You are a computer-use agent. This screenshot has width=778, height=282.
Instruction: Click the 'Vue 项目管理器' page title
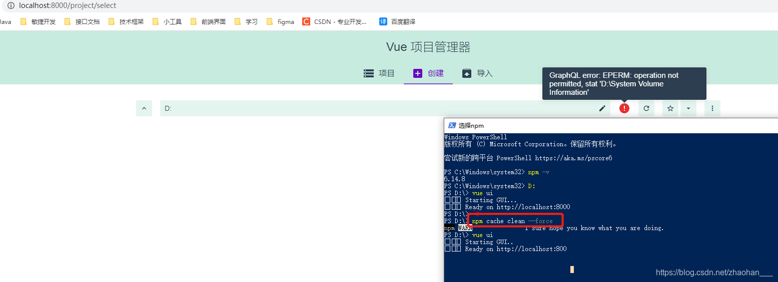click(428, 47)
